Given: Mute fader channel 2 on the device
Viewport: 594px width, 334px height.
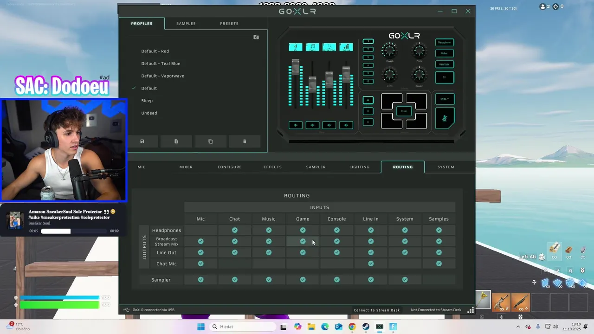Looking at the screenshot, I should coord(312,125).
